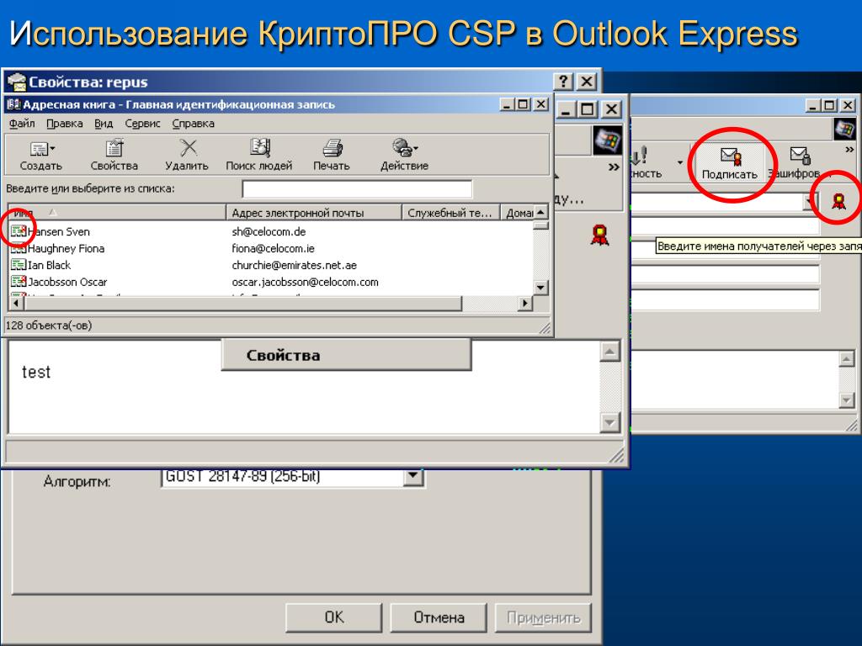This screenshot has height=646, width=862.
Task: Click the large Свойства button
Action: [346, 355]
